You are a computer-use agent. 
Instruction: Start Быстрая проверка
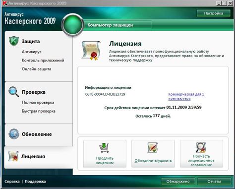(39, 111)
